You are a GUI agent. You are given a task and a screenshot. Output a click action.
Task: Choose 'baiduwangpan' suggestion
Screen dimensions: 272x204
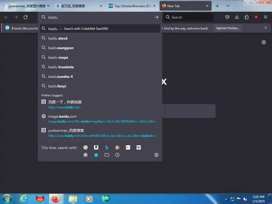pyautogui.click(x=100, y=48)
